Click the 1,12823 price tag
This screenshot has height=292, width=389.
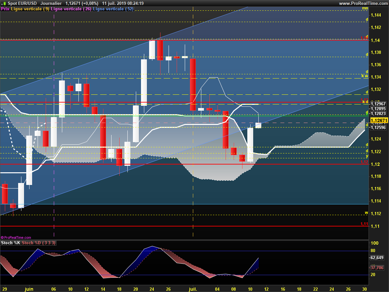point(378,114)
